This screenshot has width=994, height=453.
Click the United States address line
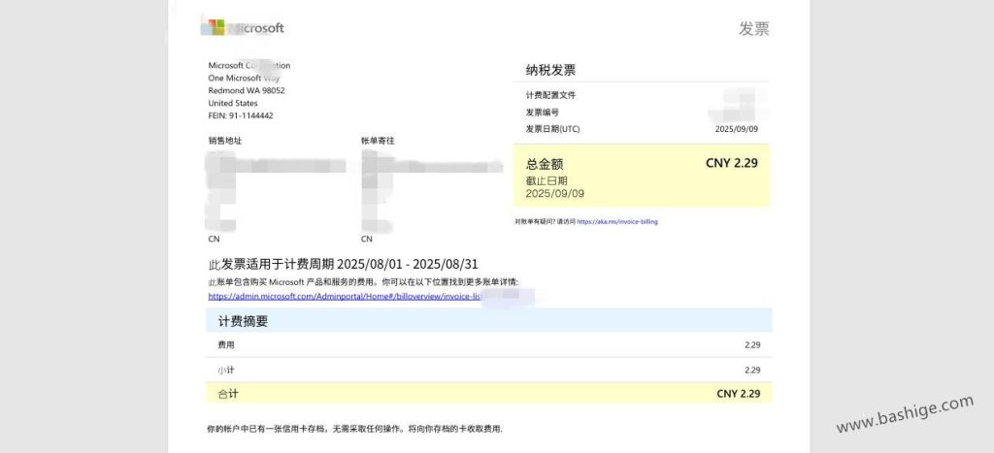pyautogui.click(x=233, y=103)
